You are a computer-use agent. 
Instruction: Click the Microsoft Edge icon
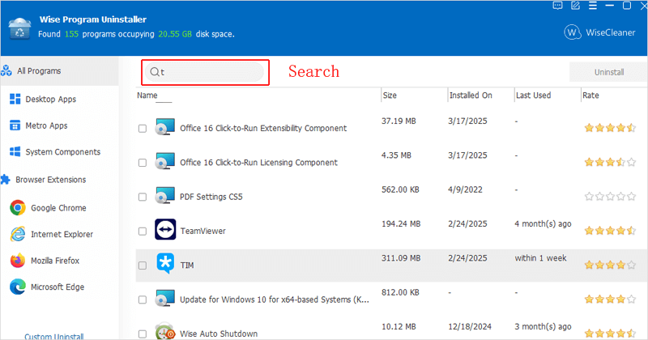[x=18, y=287]
